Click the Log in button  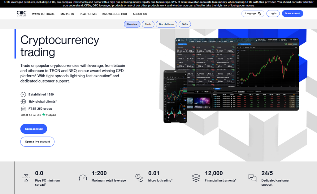point(273,13)
